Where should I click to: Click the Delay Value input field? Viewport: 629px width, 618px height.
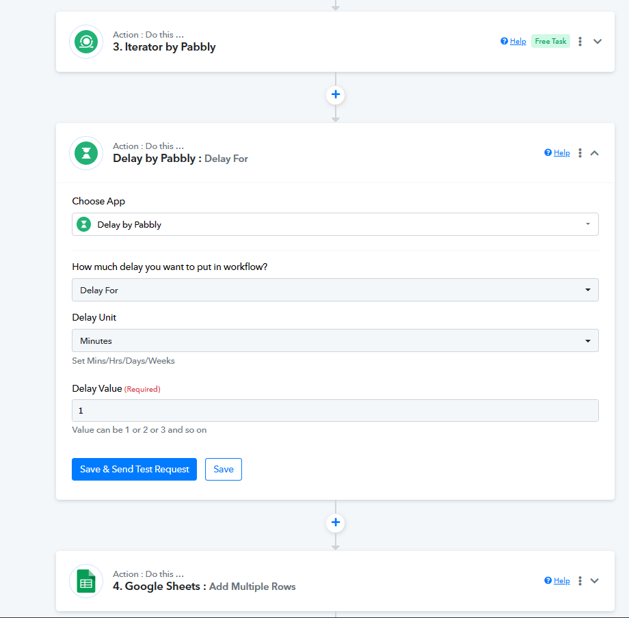click(x=335, y=411)
